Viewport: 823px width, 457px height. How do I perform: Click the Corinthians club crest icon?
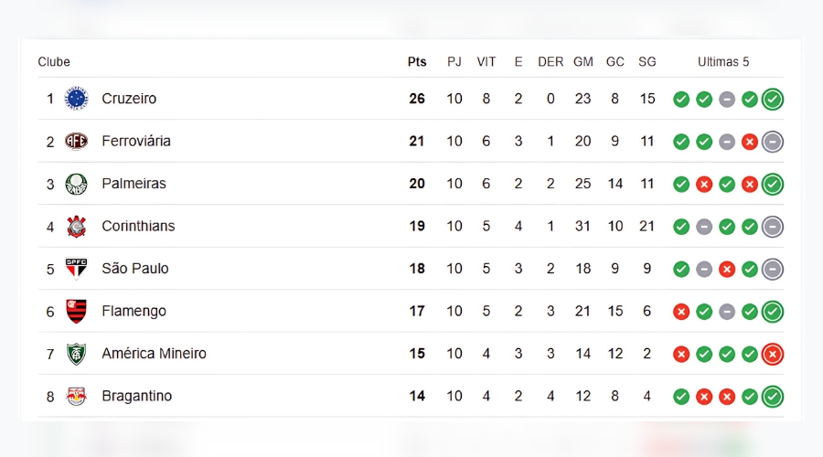(77, 226)
